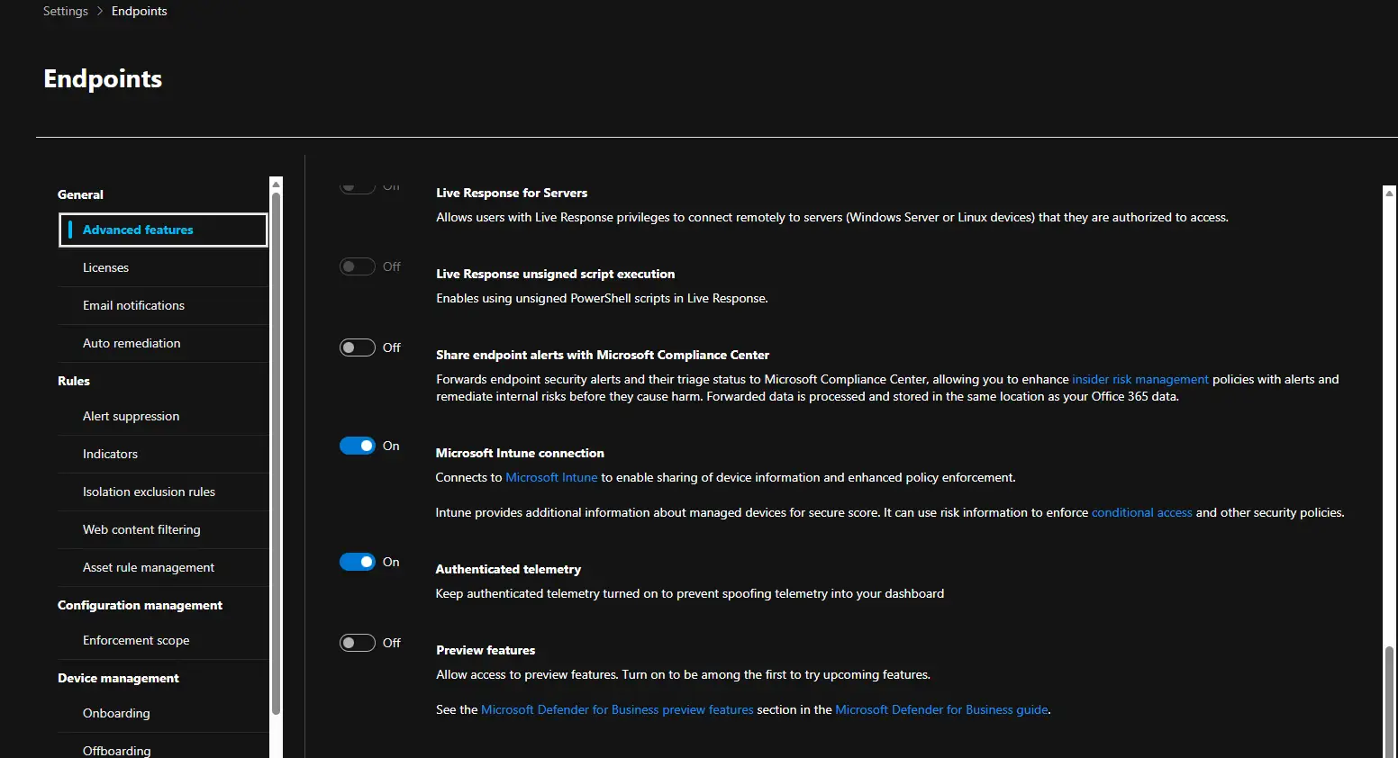Click the main panel scroll up arrow
1398x758 pixels.
[1389, 193]
